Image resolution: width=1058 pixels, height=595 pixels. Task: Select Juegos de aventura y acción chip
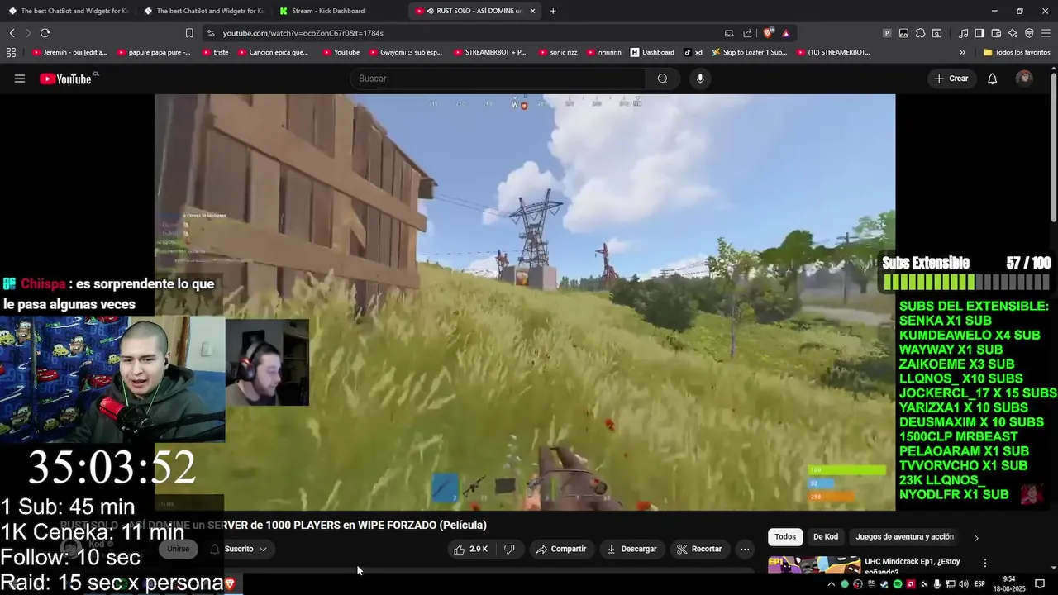(x=904, y=537)
